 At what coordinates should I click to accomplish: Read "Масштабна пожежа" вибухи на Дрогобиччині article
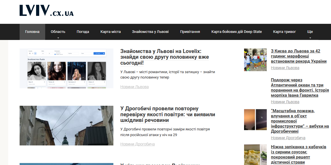(300, 121)
